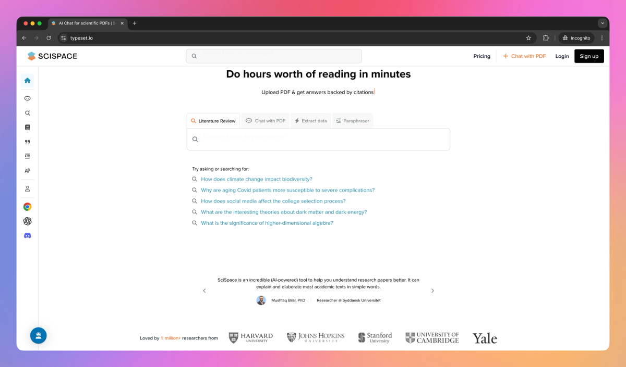
Task: Search 'theories about dark matter and dark energy'
Action: (x=284, y=212)
